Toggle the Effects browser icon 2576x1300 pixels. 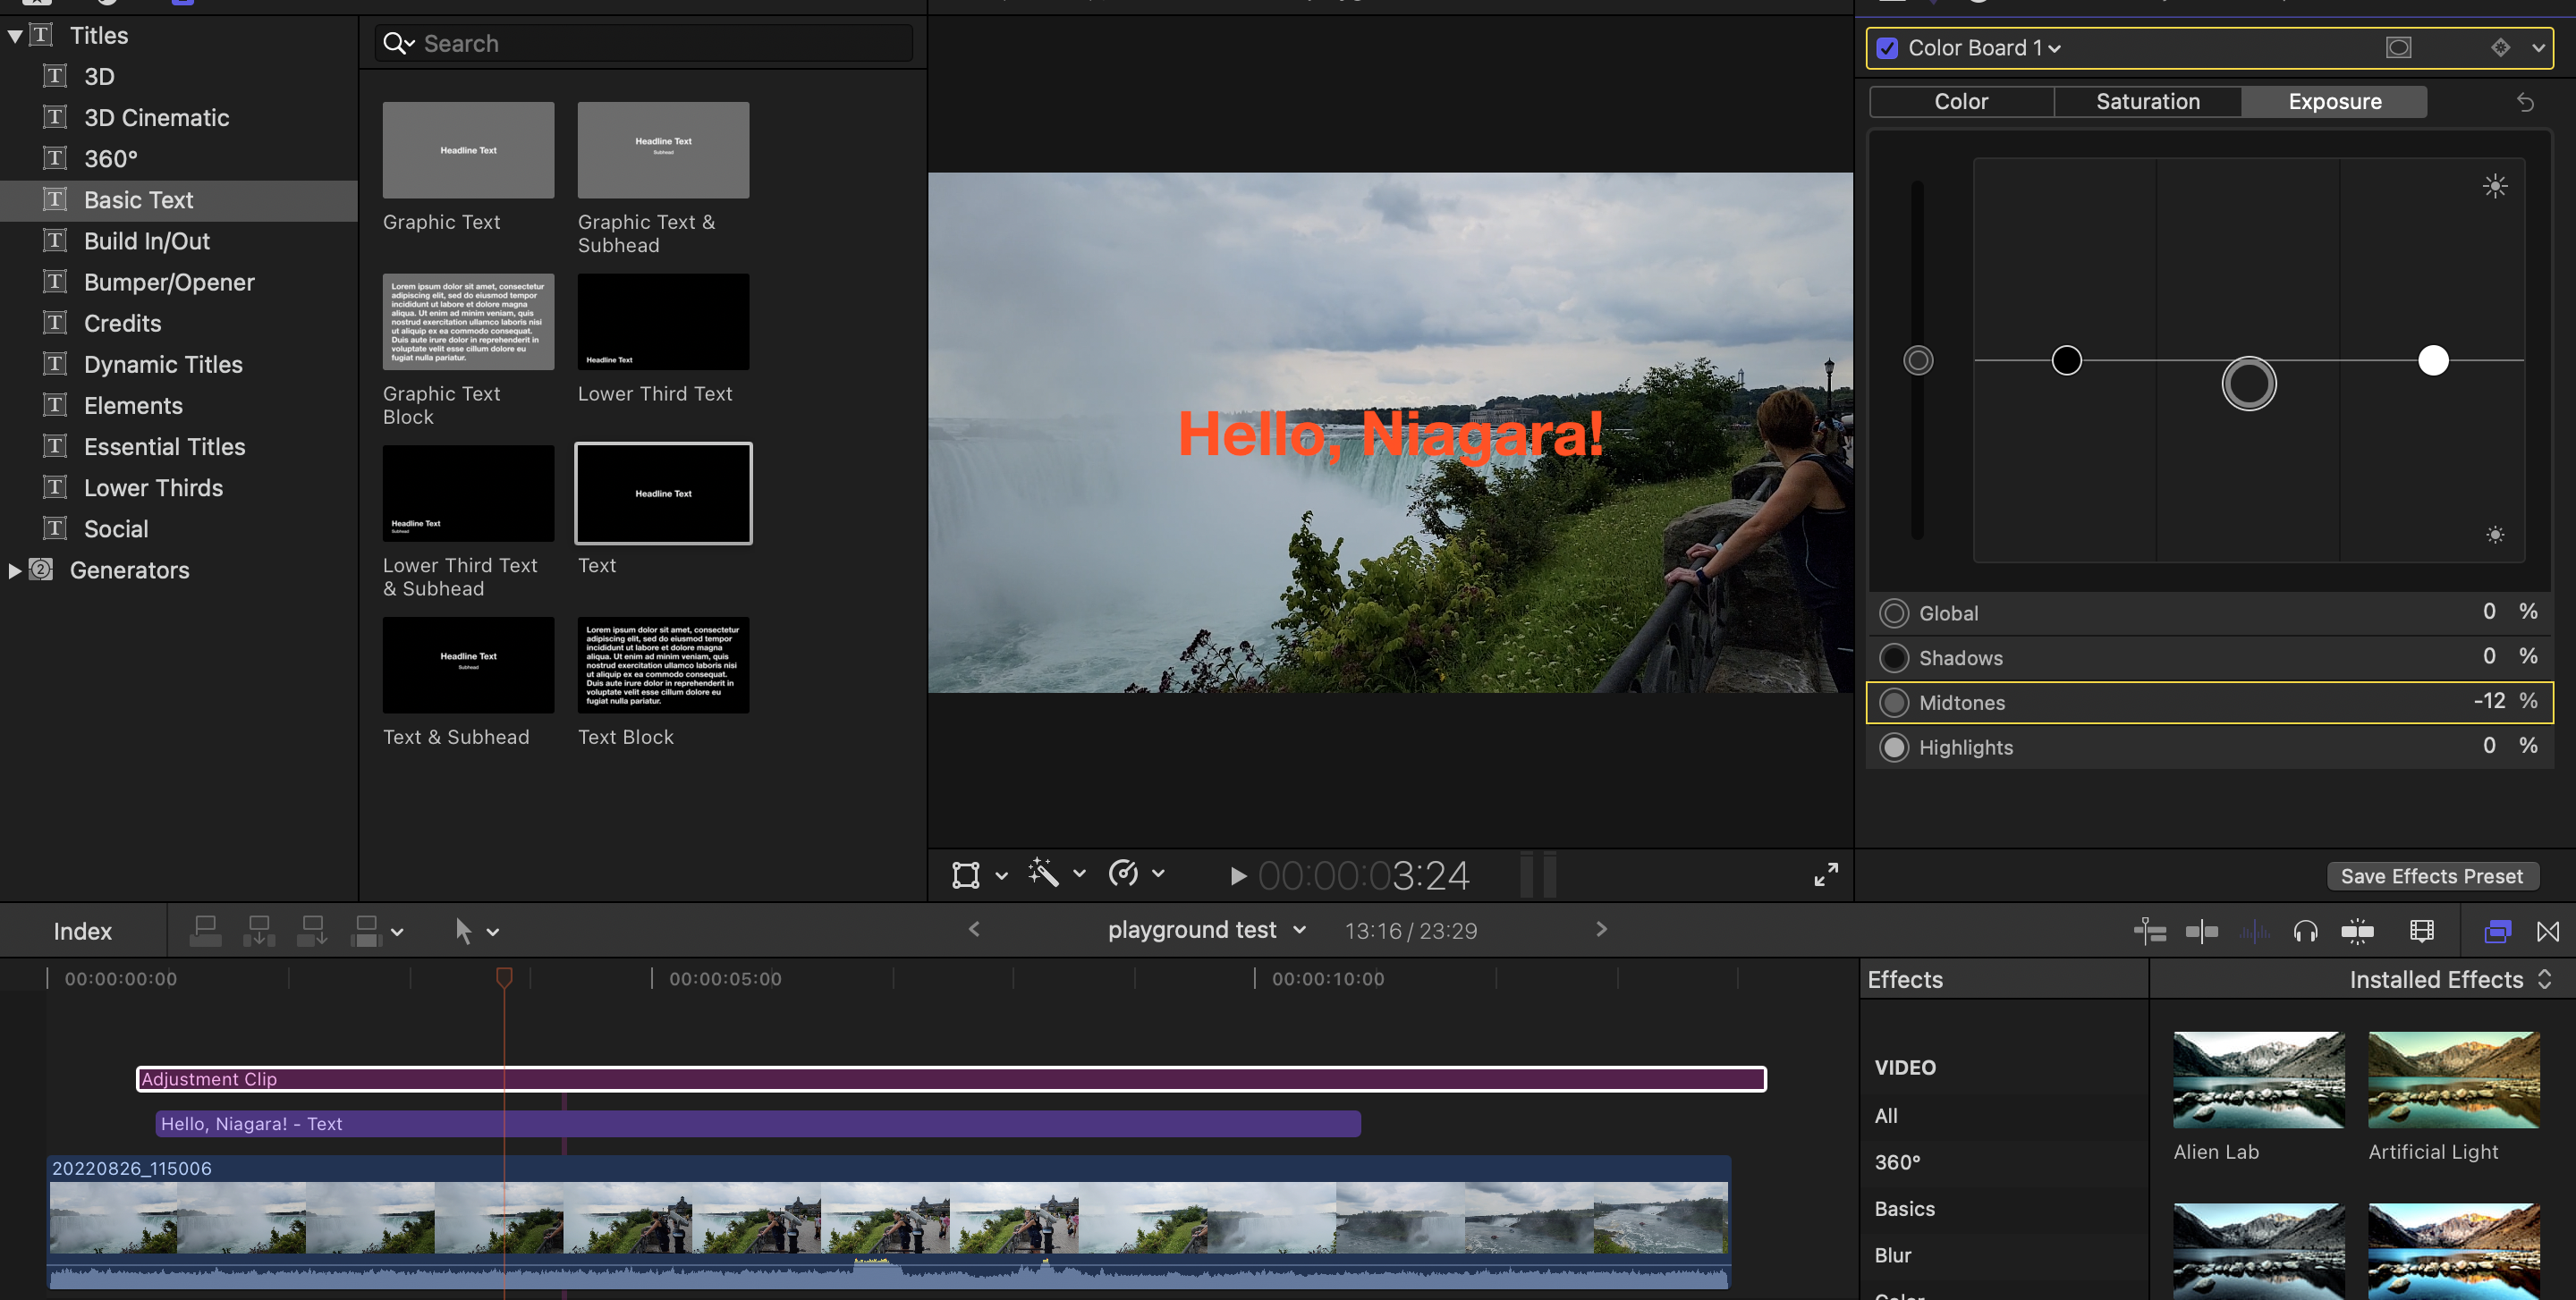[2497, 932]
